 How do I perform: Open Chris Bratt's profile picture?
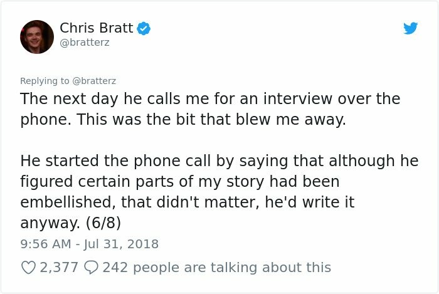tap(36, 36)
